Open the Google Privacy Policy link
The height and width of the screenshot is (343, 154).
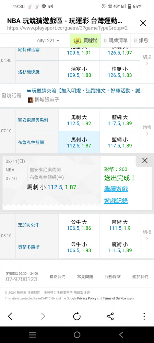[87, 298]
